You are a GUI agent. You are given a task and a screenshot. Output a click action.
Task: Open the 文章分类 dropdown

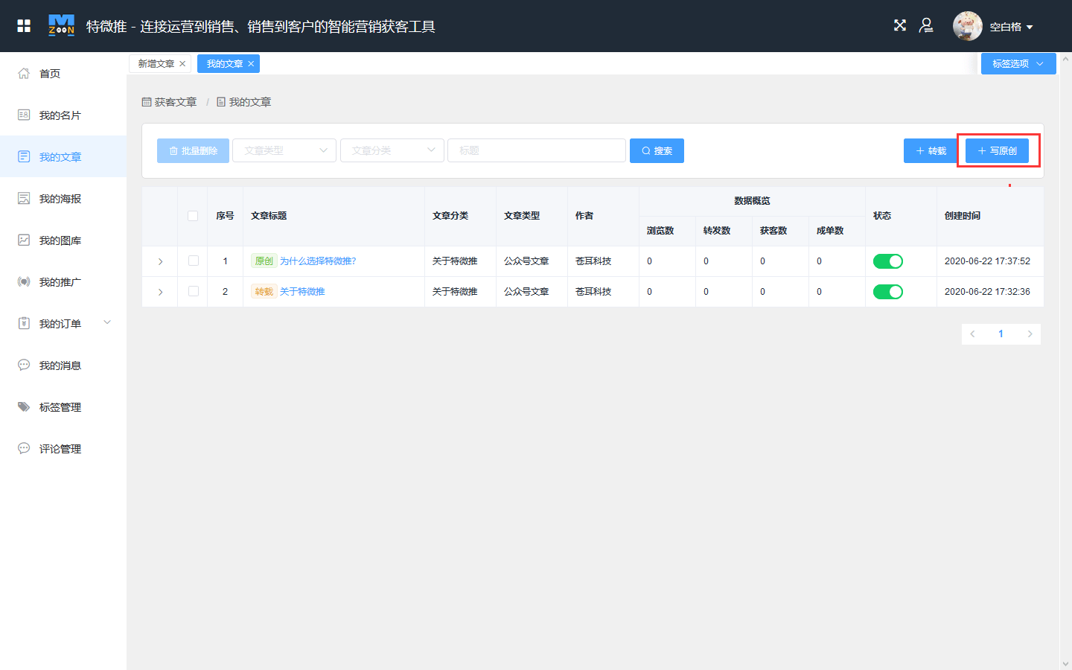[x=392, y=150]
